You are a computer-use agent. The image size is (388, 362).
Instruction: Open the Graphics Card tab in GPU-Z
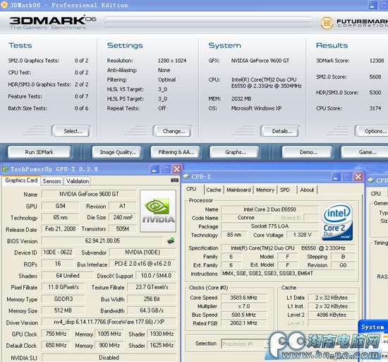coord(21,180)
